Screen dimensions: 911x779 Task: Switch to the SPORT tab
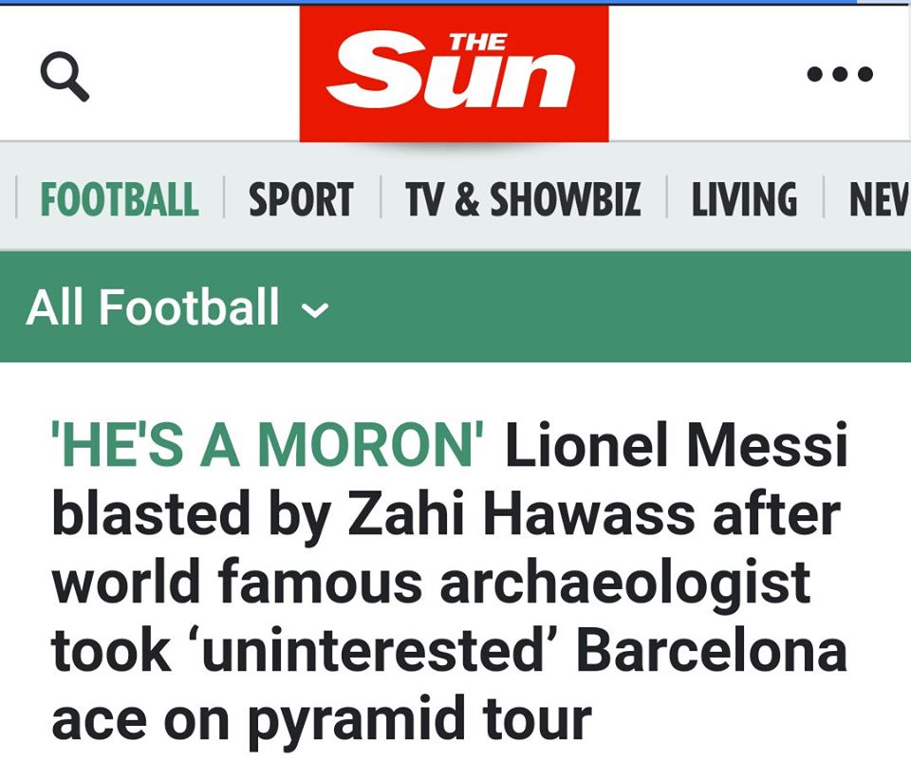click(x=301, y=199)
